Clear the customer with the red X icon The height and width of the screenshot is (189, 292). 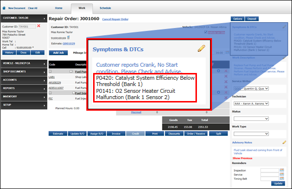point(39,26)
